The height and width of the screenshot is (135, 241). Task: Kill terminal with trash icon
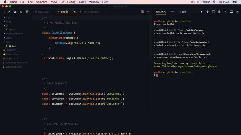pos(219,12)
